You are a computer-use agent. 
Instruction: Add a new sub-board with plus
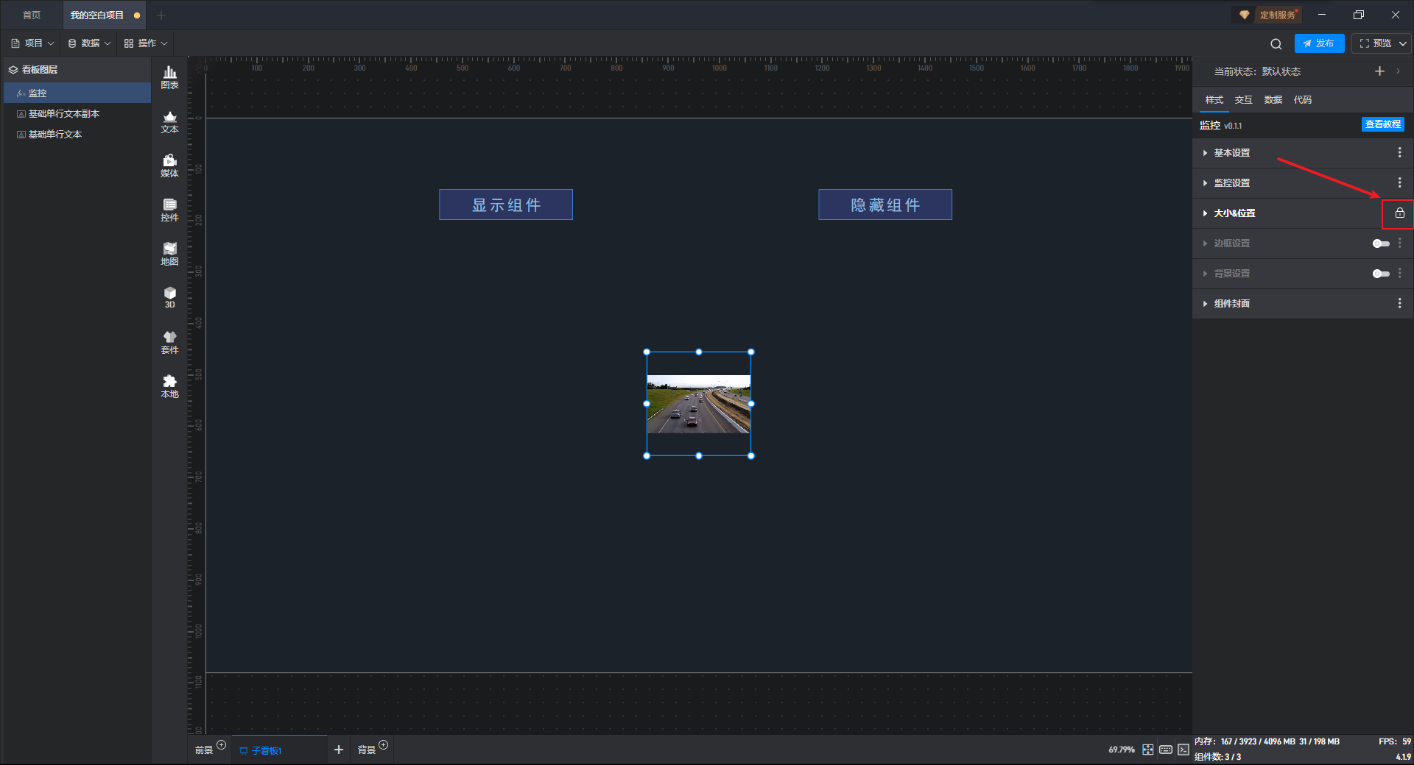(x=339, y=750)
